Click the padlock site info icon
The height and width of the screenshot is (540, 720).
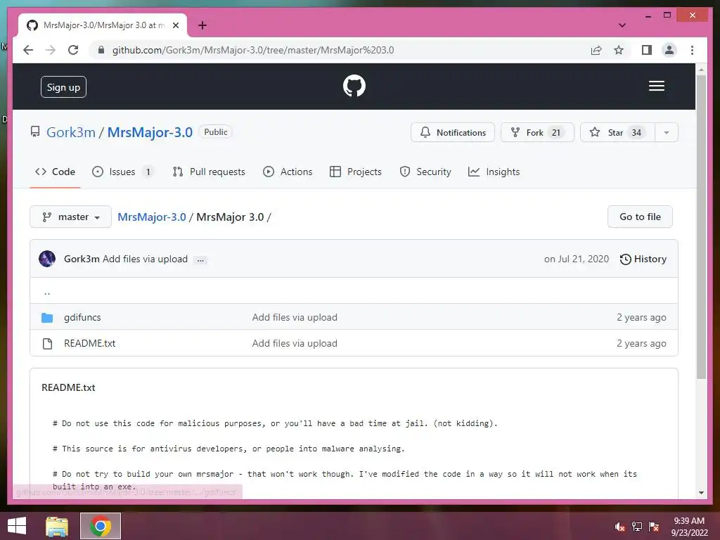coord(101,50)
